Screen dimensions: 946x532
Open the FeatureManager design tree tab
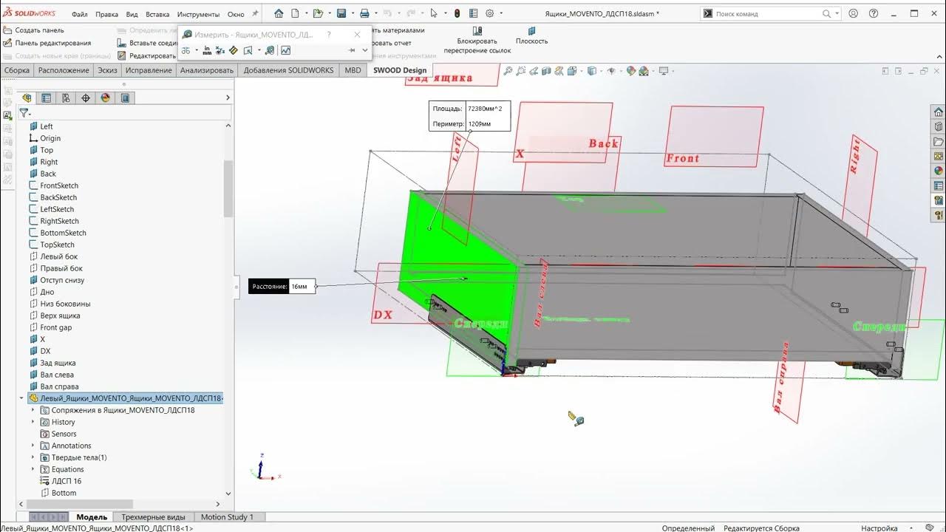(x=27, y=98)
